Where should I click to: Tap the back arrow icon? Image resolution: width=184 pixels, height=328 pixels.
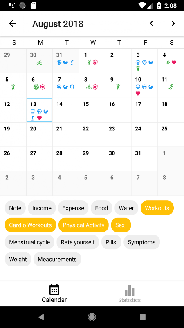13,23
